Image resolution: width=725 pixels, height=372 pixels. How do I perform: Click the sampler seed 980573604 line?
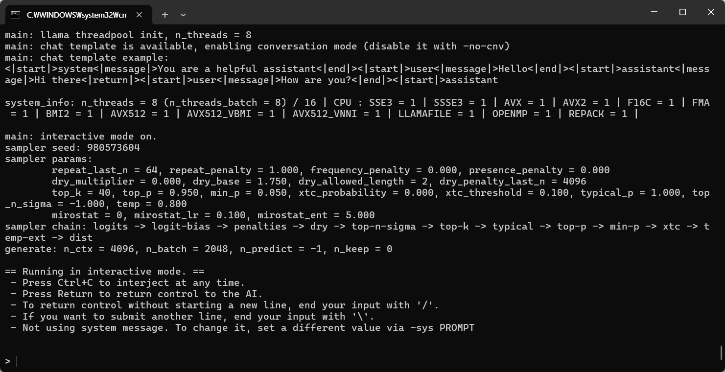click(72, 147)
